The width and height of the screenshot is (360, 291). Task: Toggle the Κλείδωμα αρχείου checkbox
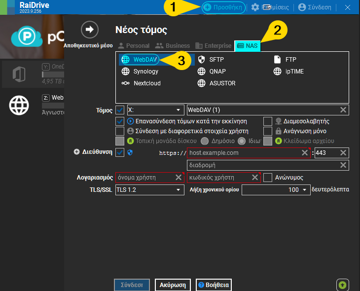click(268, 141)
